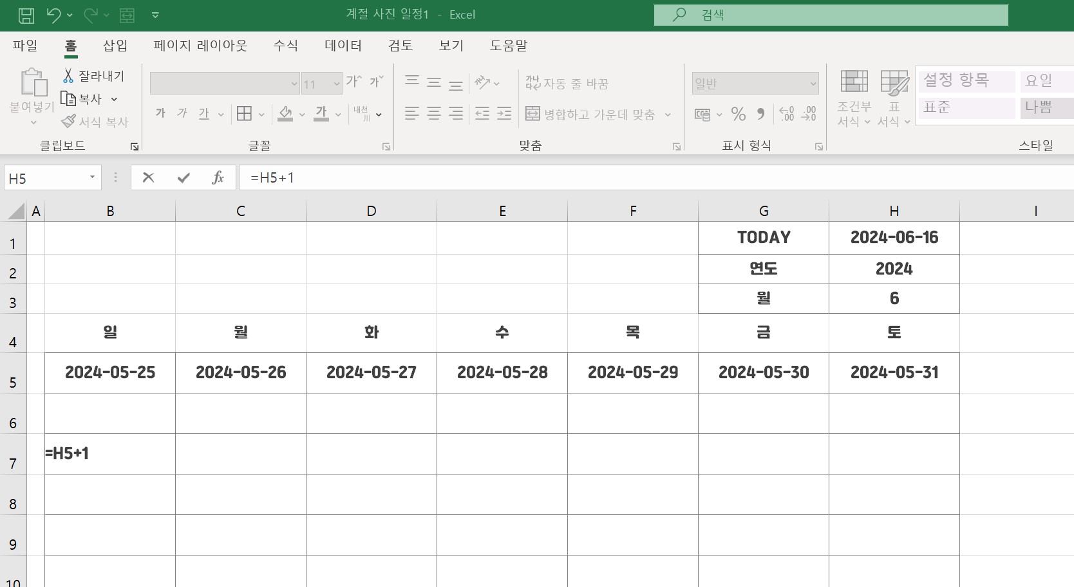This screenshot has height=587, width=1074.
Task: Switch to the 삽입 tab
Action: [x=115, y=46]
